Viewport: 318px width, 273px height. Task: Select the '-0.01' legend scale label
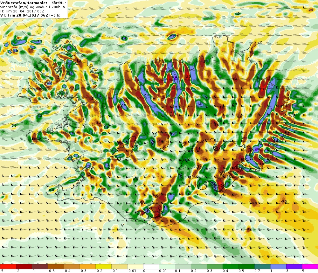[132, 271]
